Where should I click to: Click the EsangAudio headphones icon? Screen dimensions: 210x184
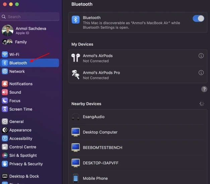(x=76, y=117)
